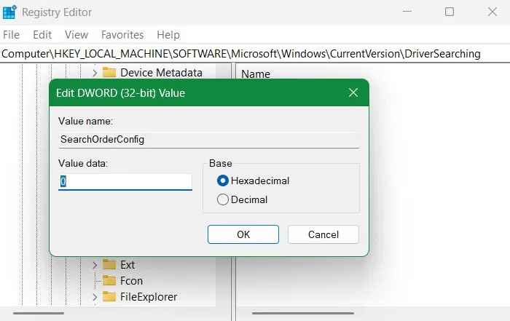Click the values pane horizontal scrollbar
510x321 pixels.
303,314
